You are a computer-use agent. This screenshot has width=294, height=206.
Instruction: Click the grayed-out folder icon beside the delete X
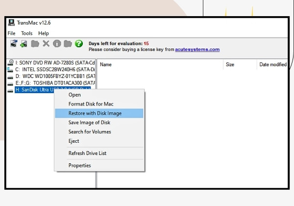(35, 44)
